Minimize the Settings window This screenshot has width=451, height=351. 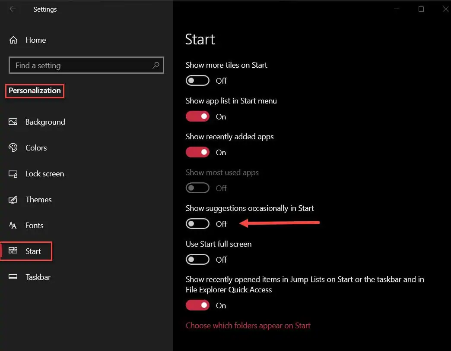coord(396,9)
